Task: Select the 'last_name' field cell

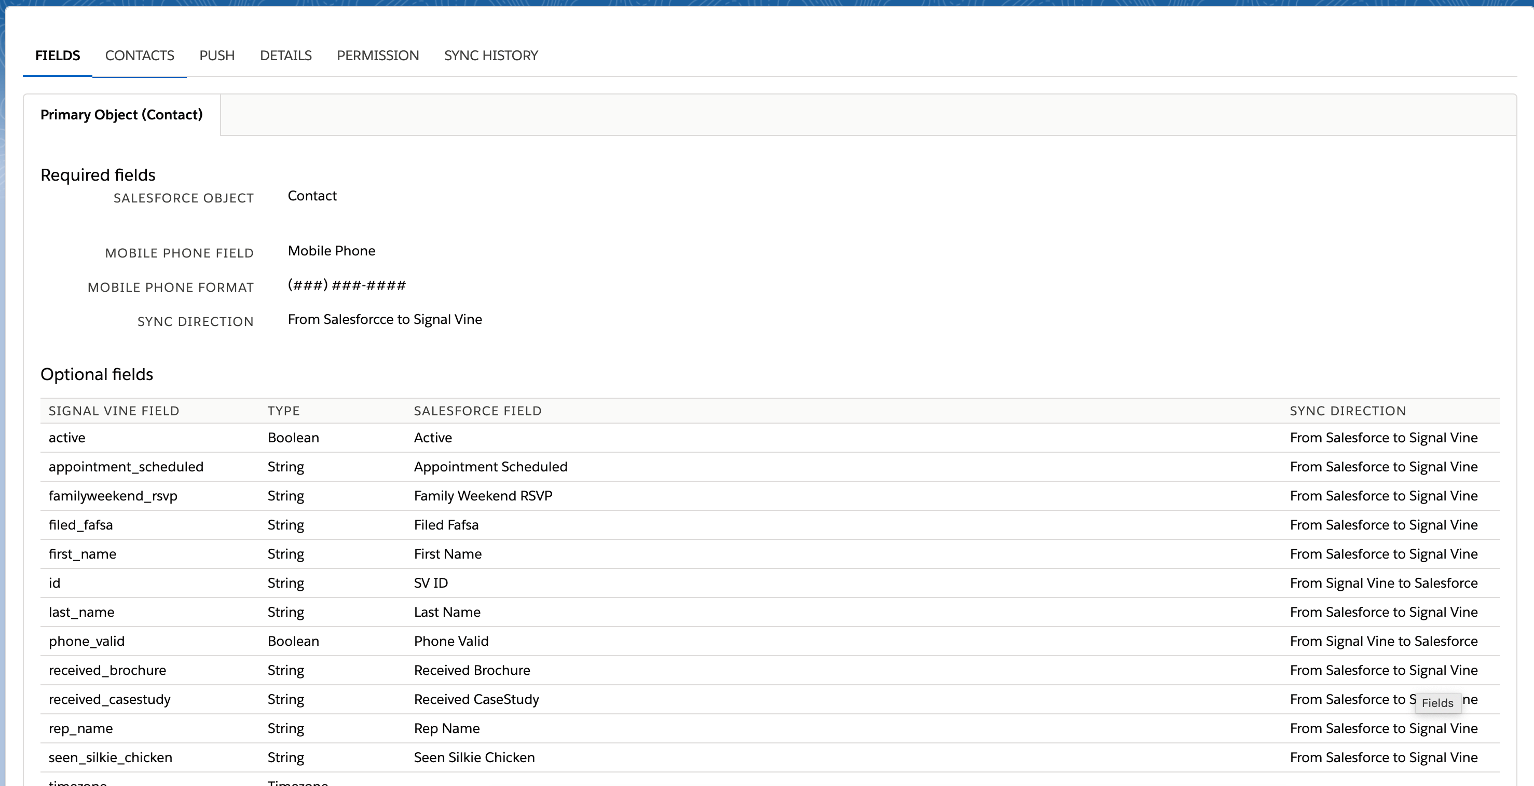Action: 81,613
